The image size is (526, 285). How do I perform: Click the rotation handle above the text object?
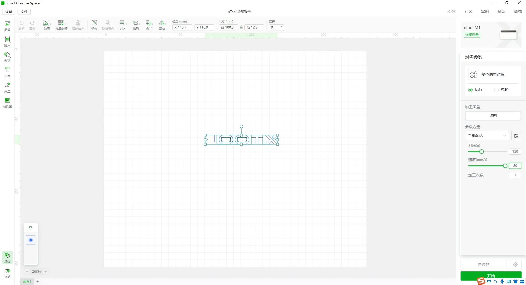point(241,126)
